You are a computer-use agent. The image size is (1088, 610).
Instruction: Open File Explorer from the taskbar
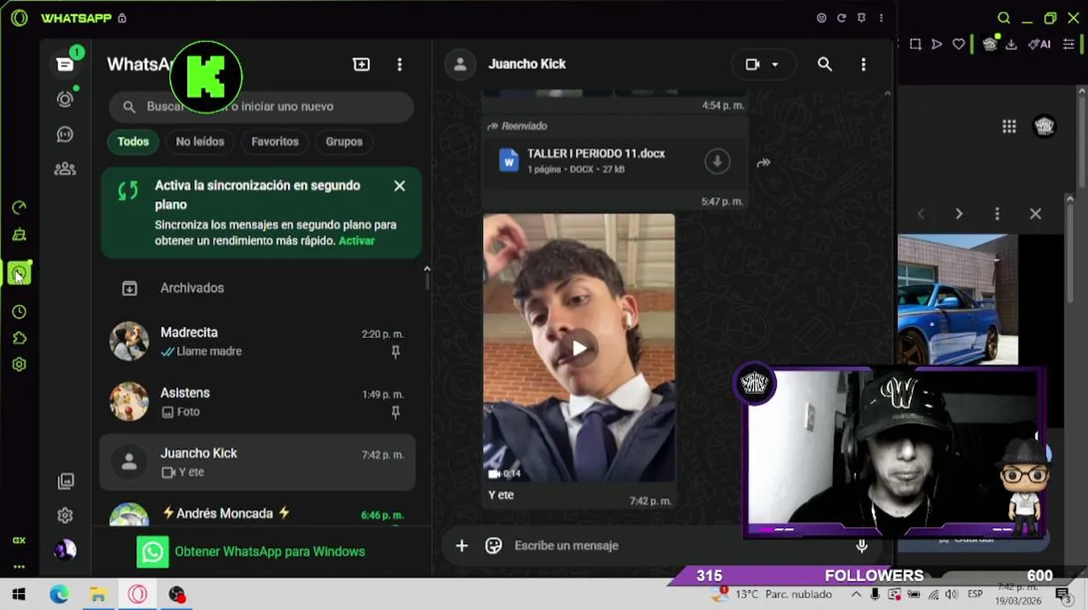[x=98, y=595]
